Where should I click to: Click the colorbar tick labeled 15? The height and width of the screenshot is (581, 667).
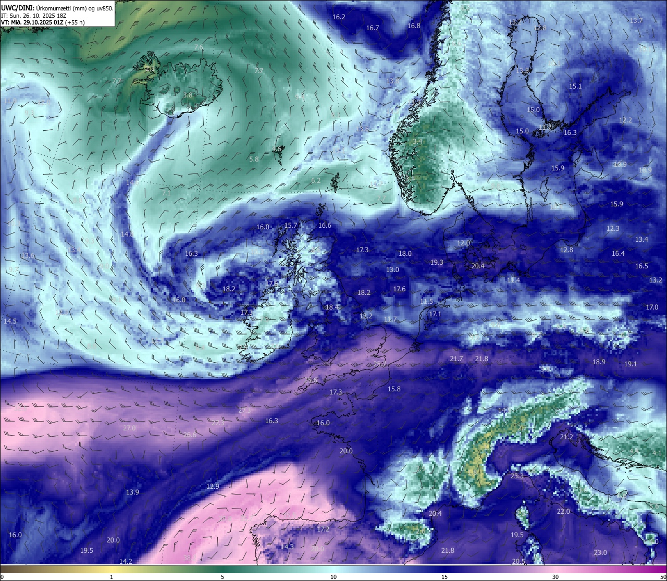444,577
